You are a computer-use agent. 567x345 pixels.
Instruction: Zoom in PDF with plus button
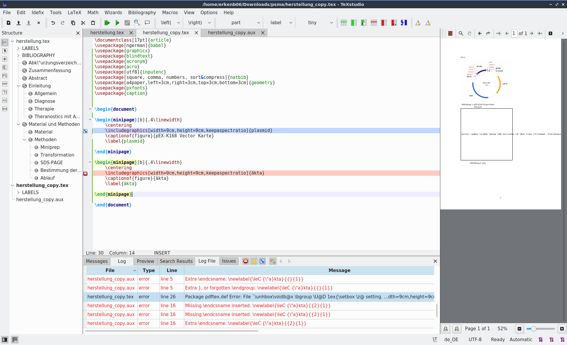tap(562, 329)
